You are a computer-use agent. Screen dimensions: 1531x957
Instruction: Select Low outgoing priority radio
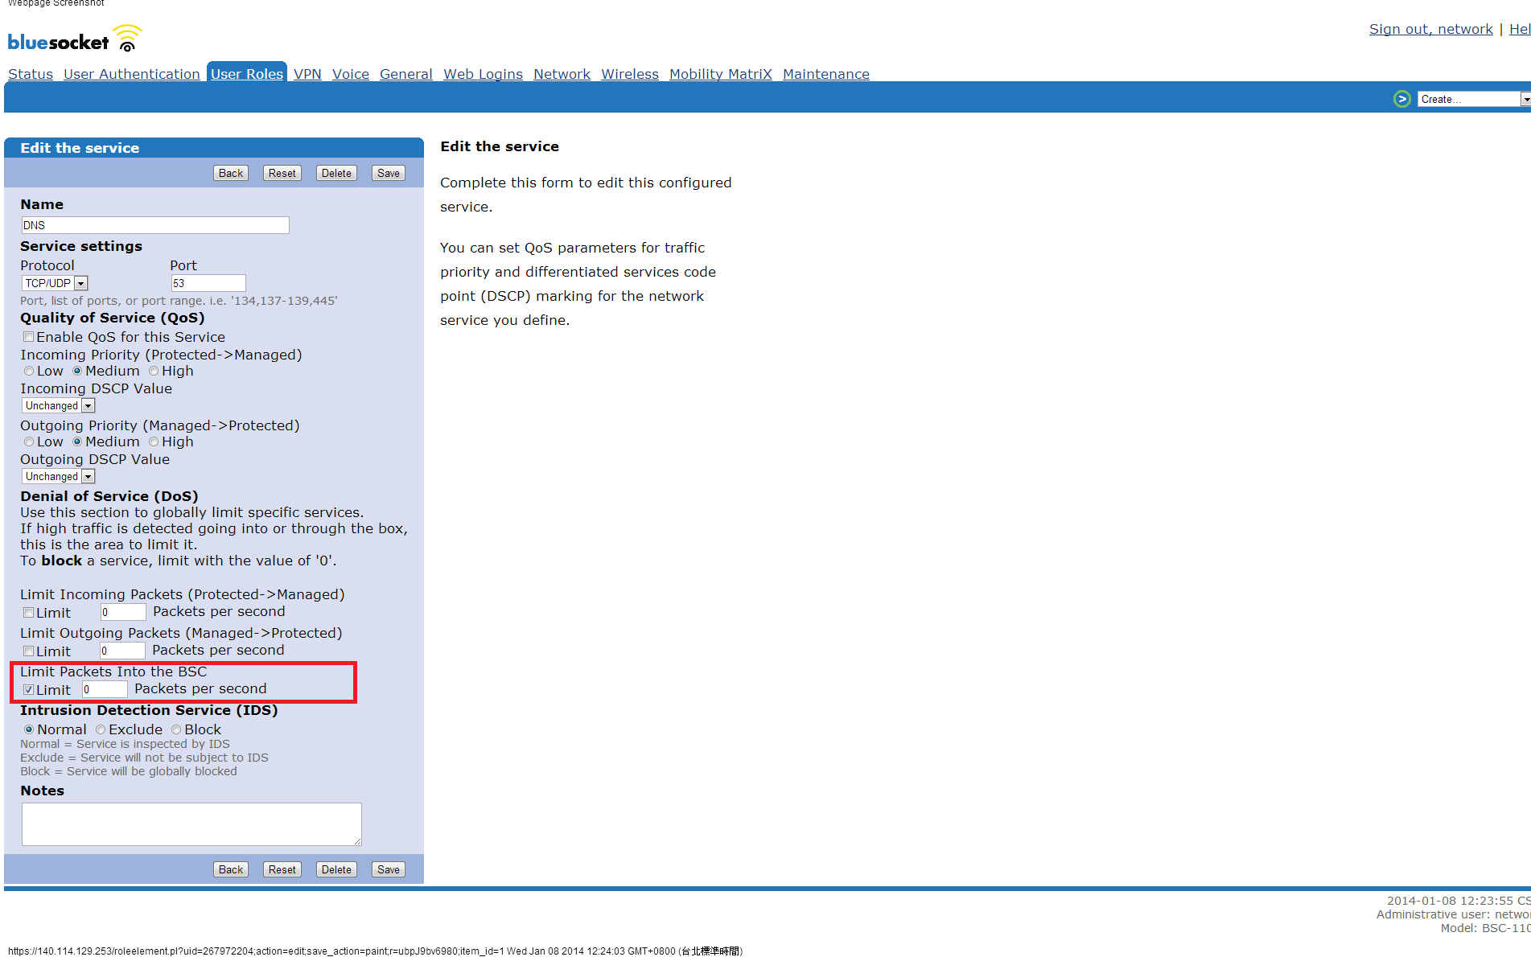[29, 442]
